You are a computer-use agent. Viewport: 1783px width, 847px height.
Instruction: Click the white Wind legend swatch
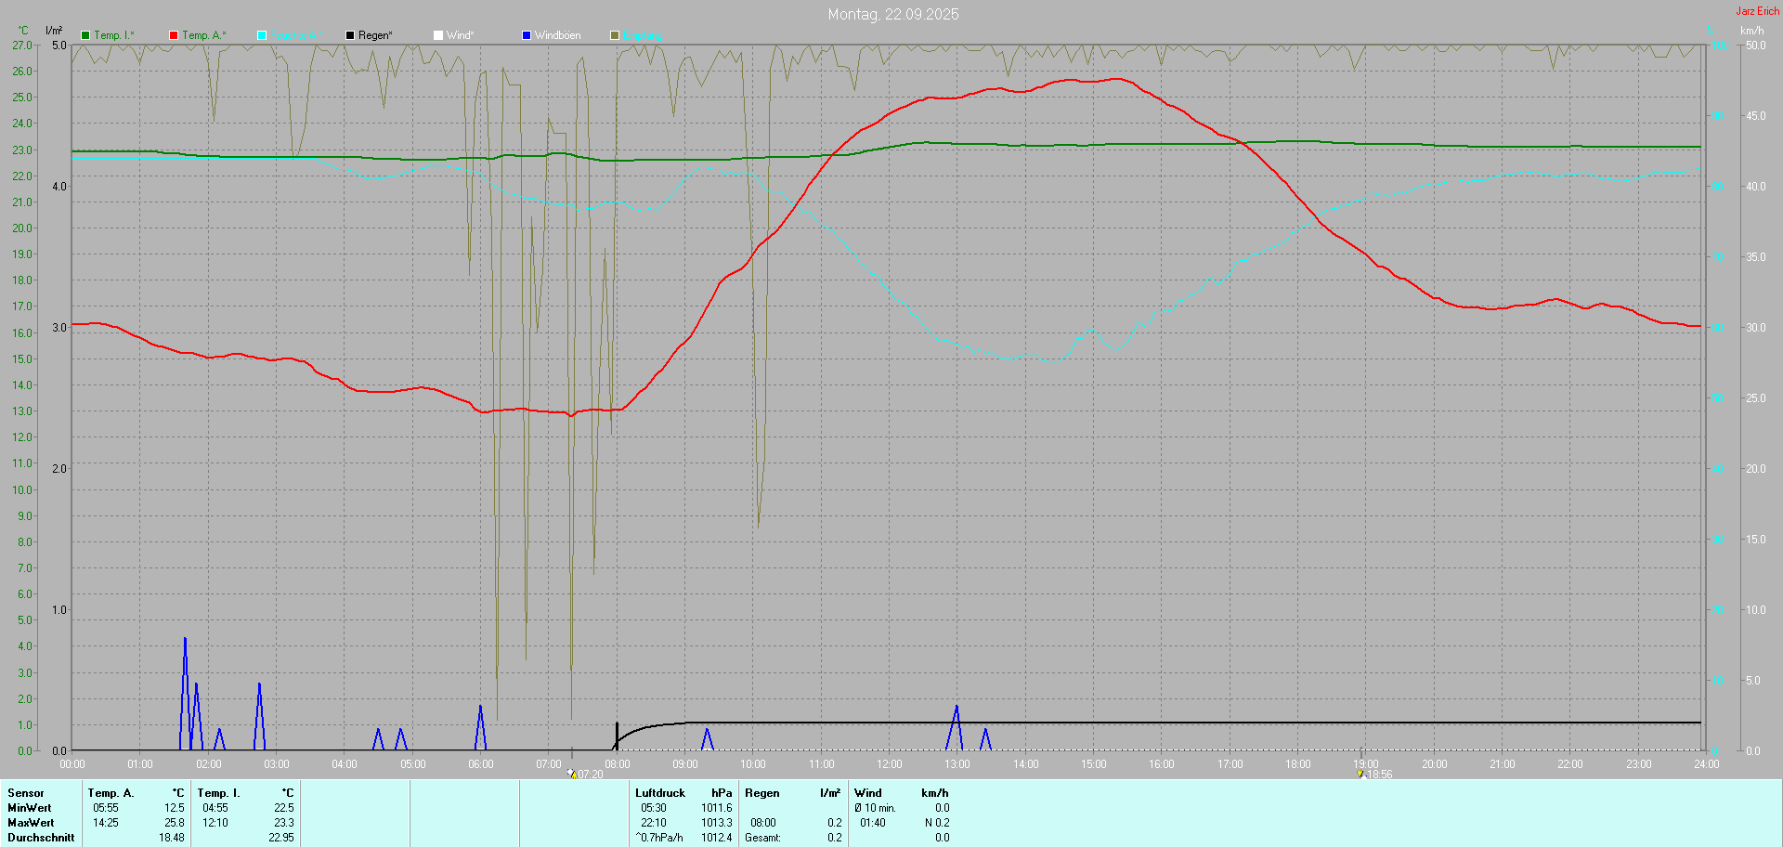click(438, 35)
